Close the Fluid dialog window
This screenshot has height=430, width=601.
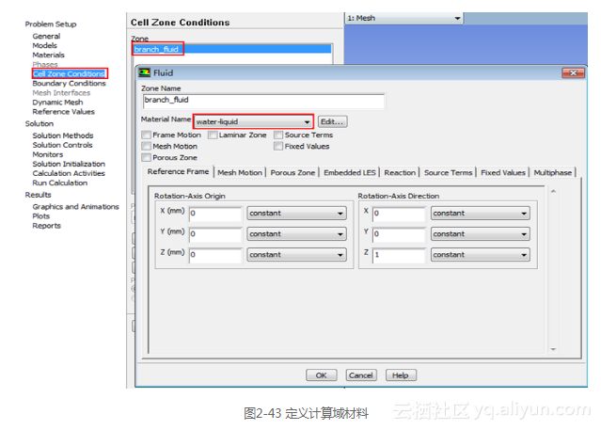[568, 72]
